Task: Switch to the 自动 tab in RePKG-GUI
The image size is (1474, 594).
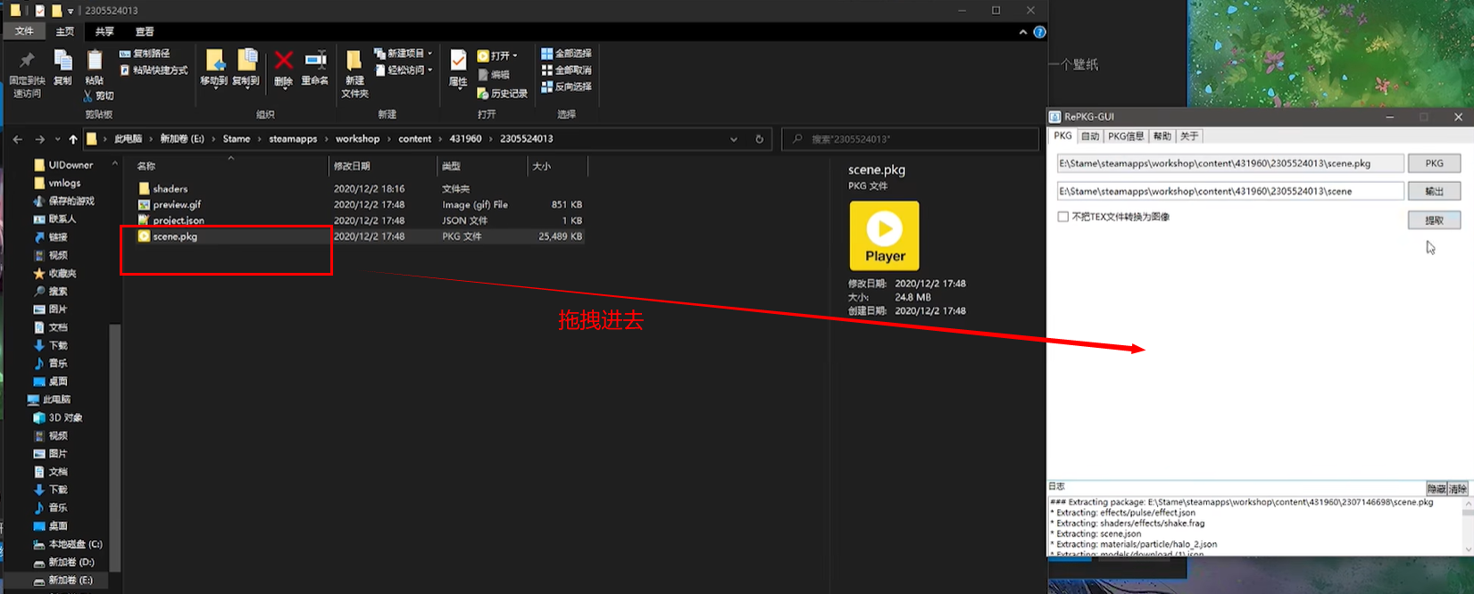Action: coord(1089,136)
